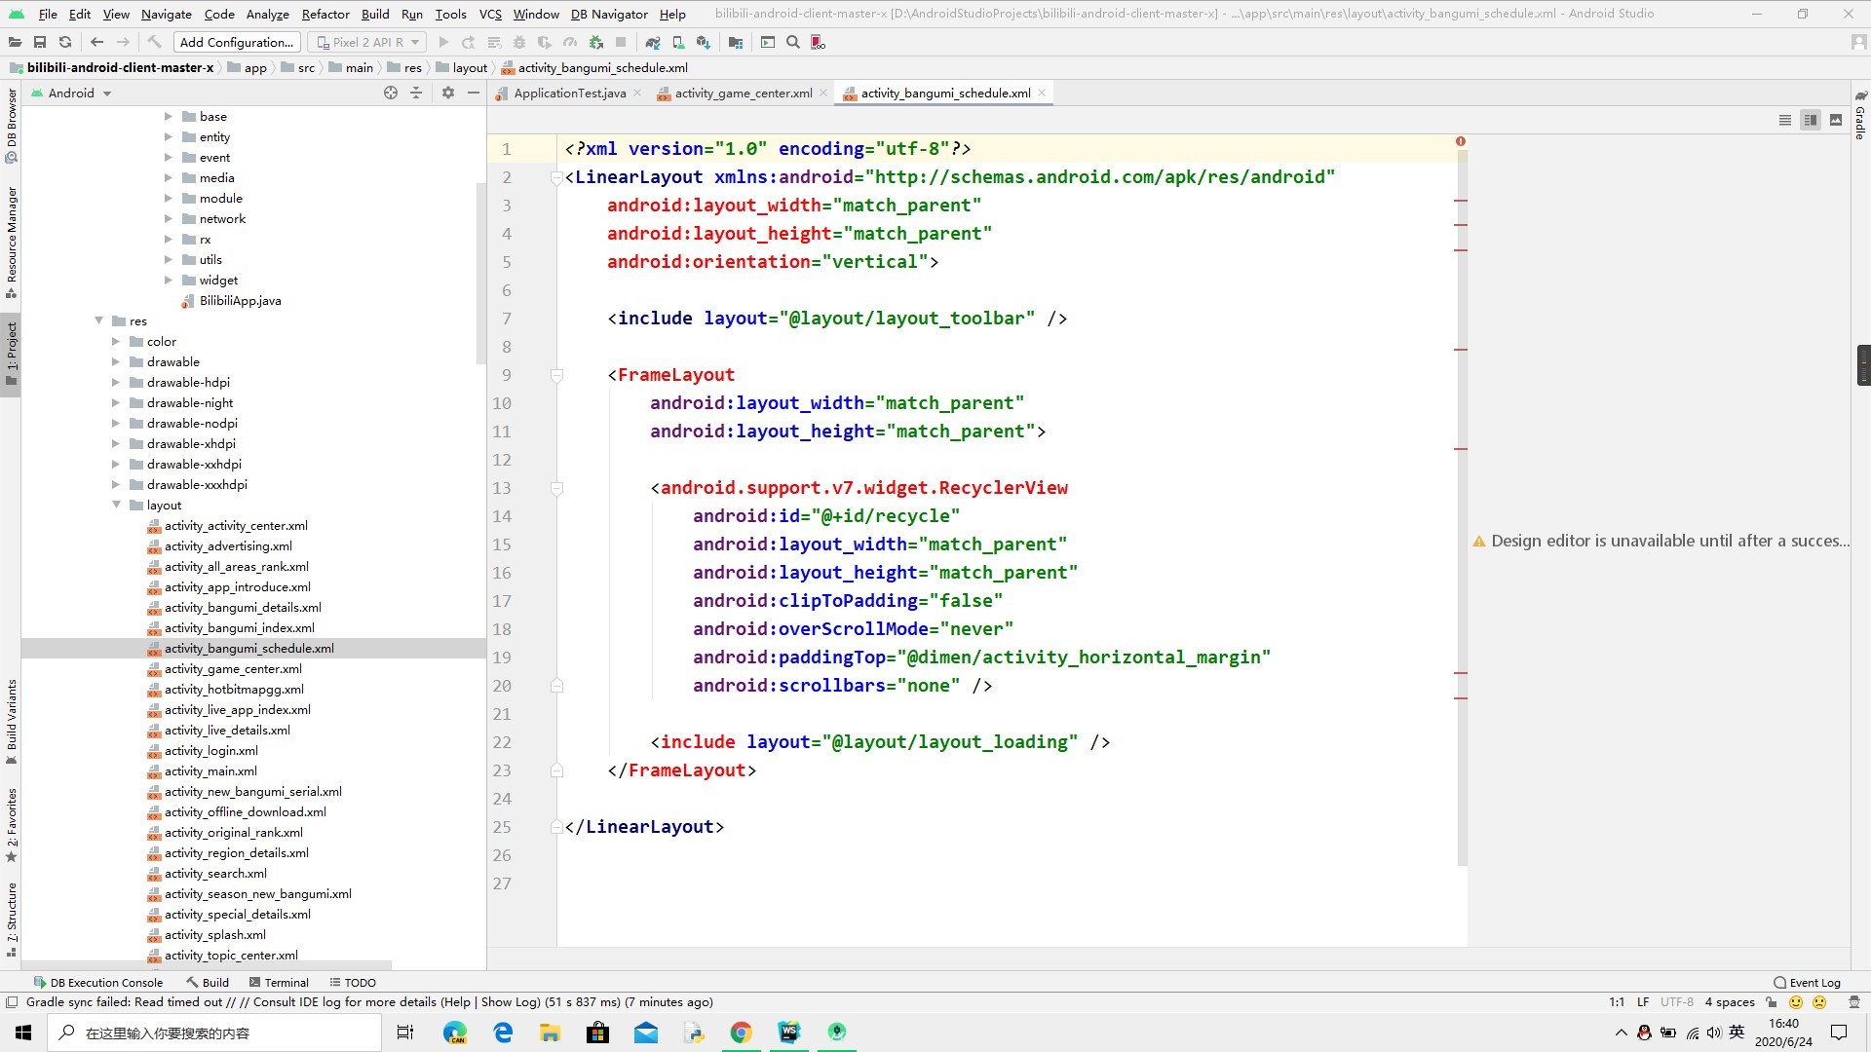Expand the drawable folder

(116, 361)
